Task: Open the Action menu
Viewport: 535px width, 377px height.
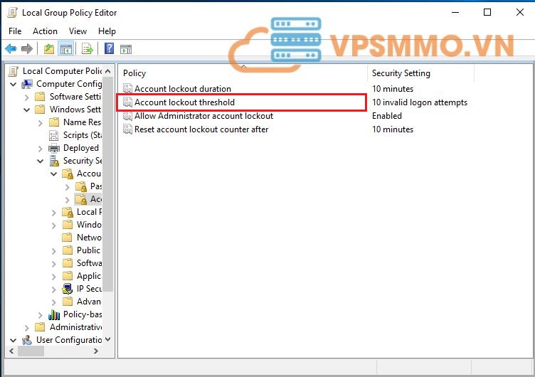Action: pyautogui.click(x=45, y=31)
